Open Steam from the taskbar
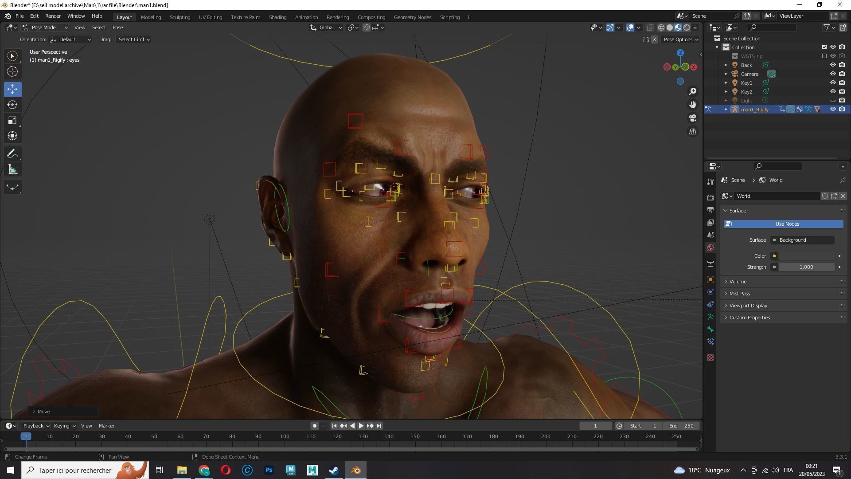851x479 pixels. [x=334, y=470]
